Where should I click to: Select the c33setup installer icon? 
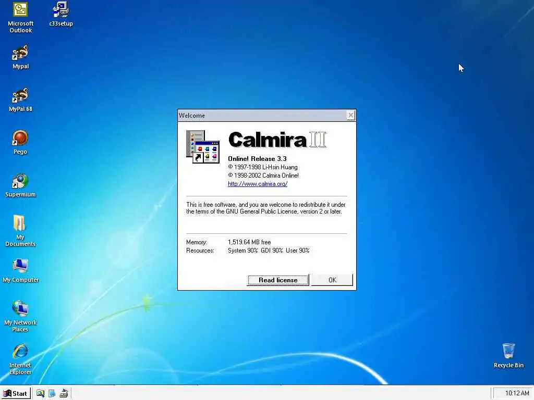pyautogui.click(x=61, y=14)
